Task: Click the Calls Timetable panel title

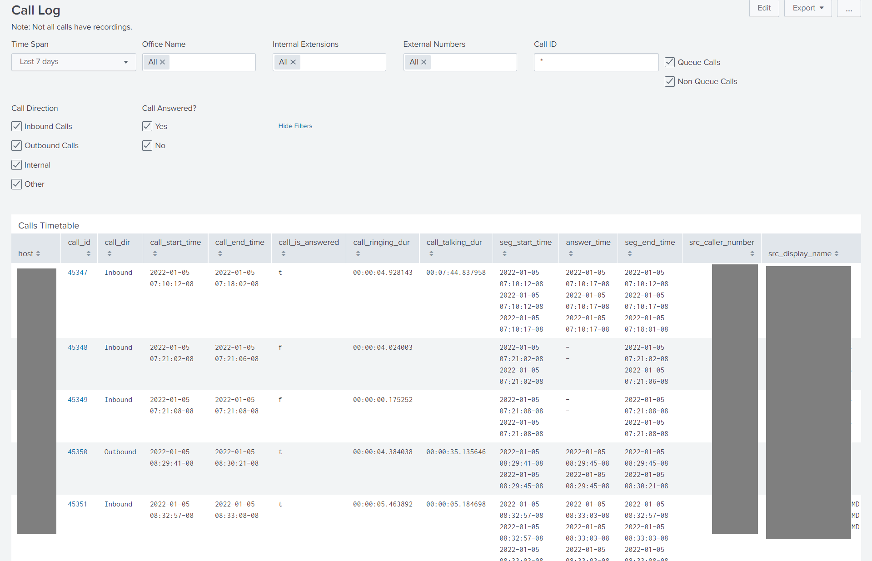Action: point(49,226)
